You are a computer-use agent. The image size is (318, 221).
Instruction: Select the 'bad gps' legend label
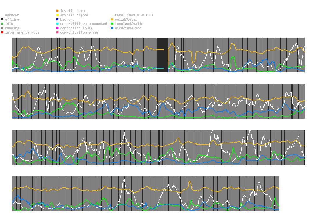pyautogui.click(x=67, y=20)
